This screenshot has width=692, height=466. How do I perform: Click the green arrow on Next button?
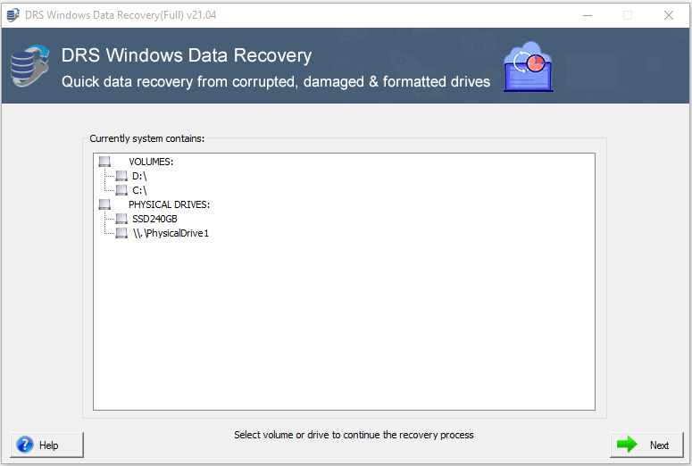coord(627,445)
